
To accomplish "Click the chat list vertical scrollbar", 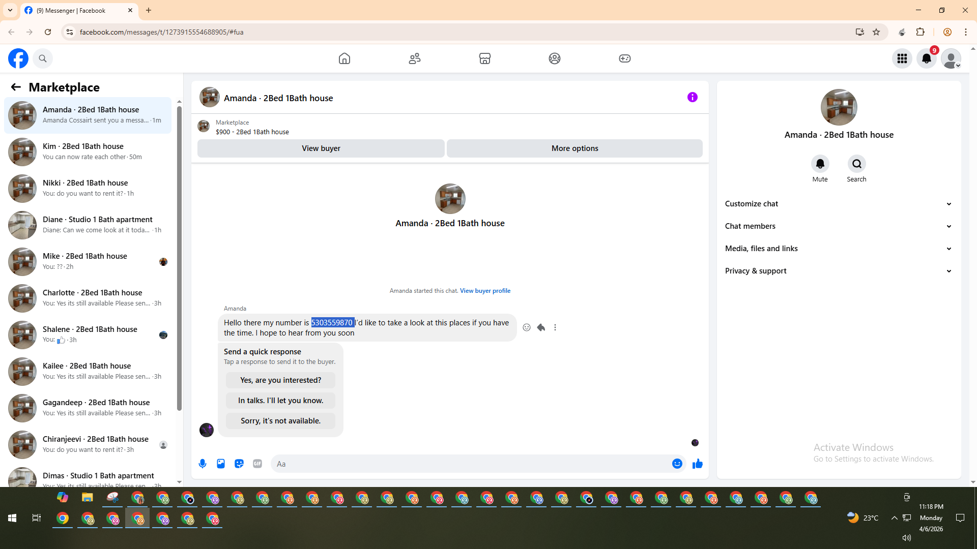I will 179,258.
